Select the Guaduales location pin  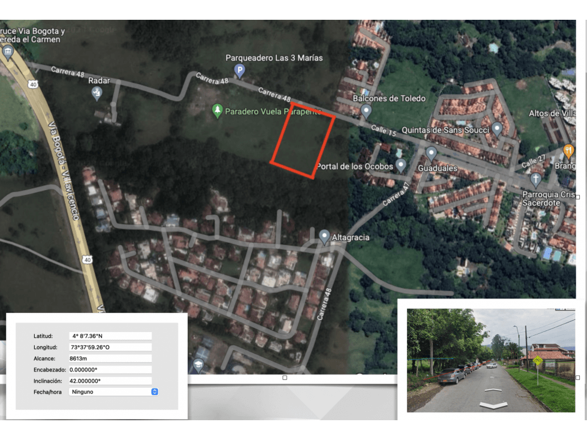tap(431, 154)
